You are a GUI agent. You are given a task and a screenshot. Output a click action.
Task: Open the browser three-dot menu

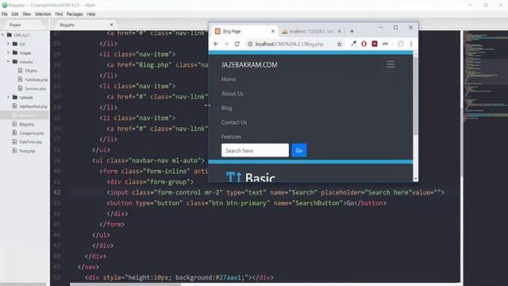411,44
